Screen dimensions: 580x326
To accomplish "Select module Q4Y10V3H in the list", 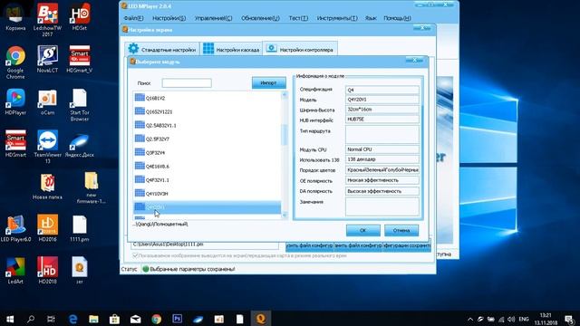I will [208, 194].
